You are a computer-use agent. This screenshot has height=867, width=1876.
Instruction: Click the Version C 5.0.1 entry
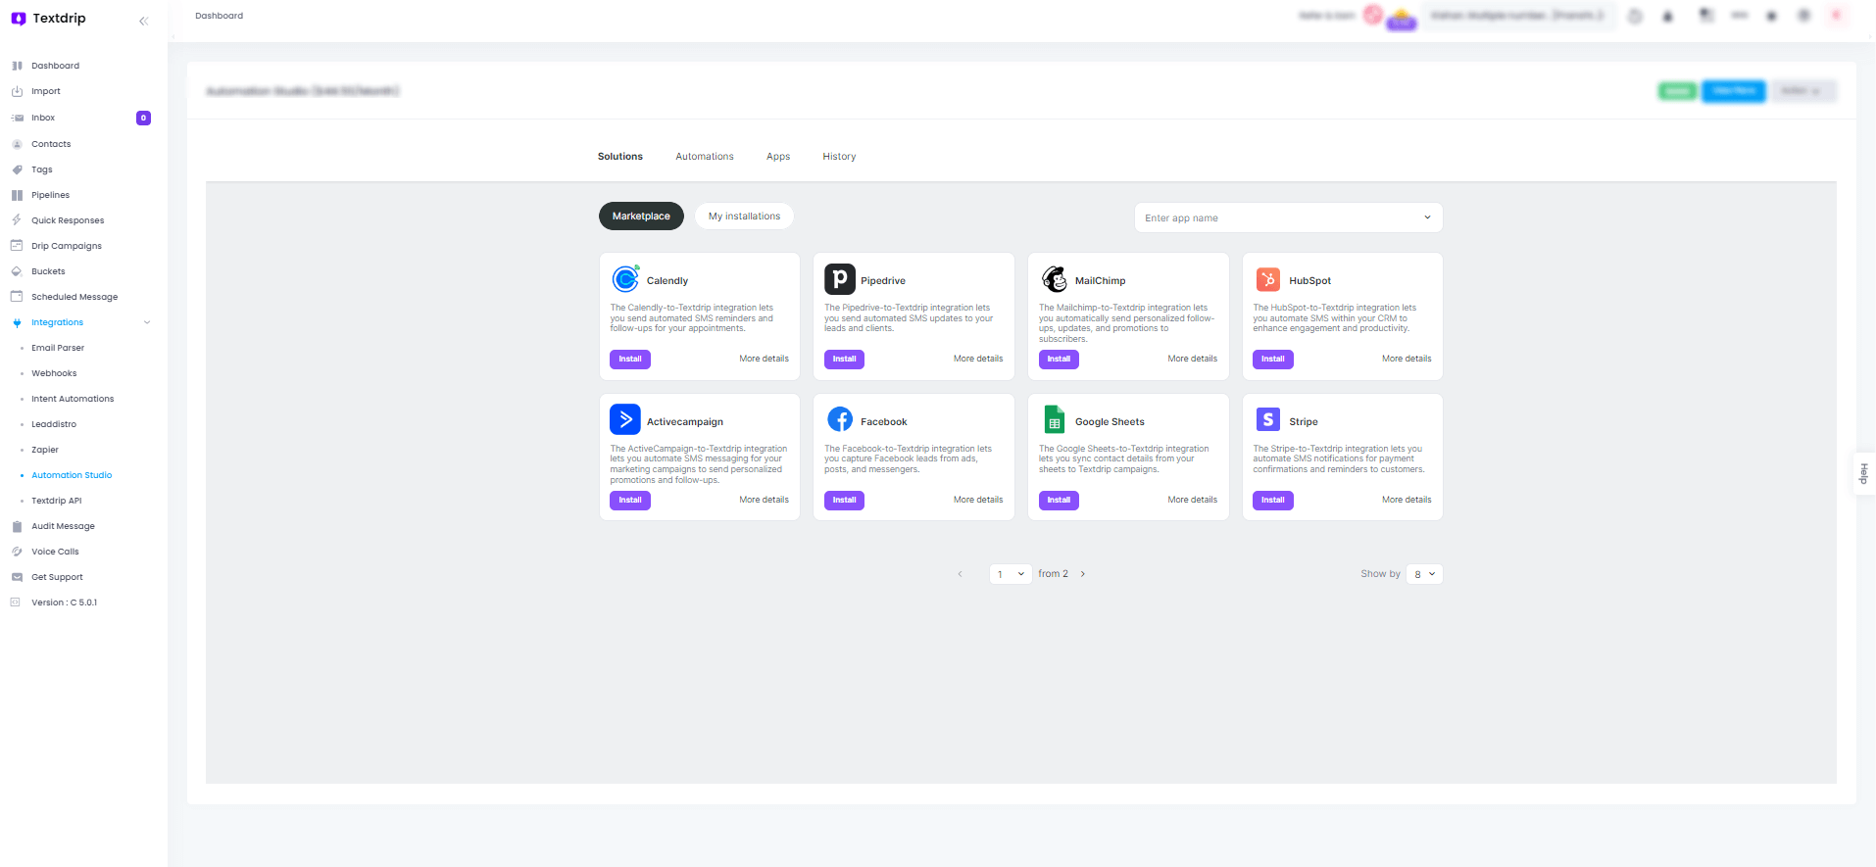(x=64, y=602)
